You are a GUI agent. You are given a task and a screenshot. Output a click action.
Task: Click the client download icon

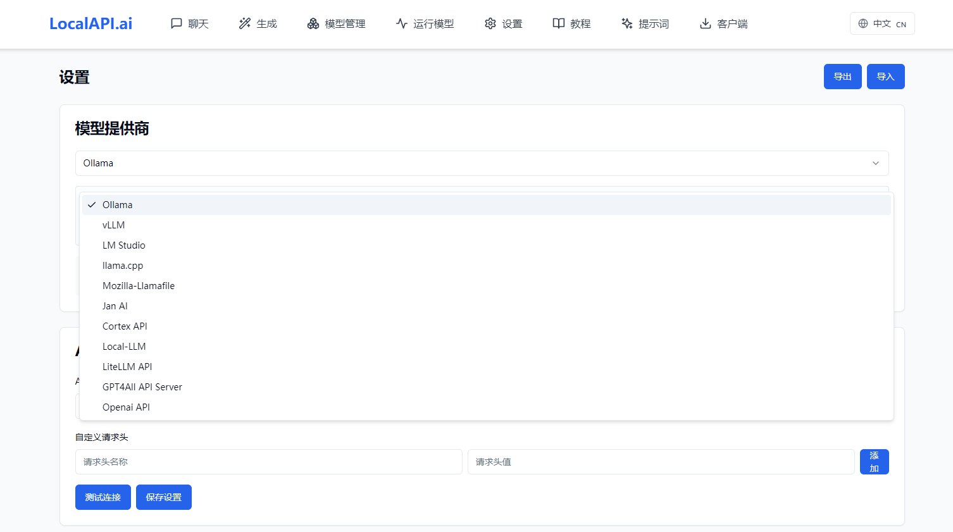point(706,23)
